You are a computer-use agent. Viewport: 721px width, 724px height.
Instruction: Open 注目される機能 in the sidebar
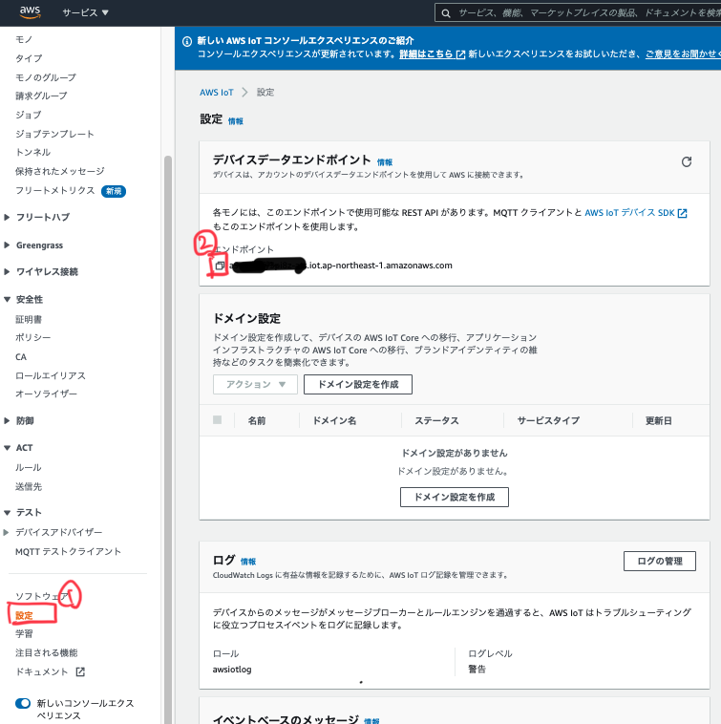pyautogui.click(x=46, y=653)
